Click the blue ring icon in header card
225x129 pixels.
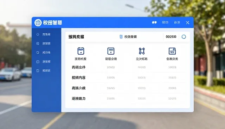184,37
